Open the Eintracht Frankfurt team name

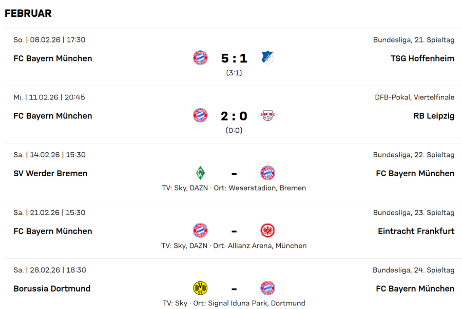coord(416,231)
